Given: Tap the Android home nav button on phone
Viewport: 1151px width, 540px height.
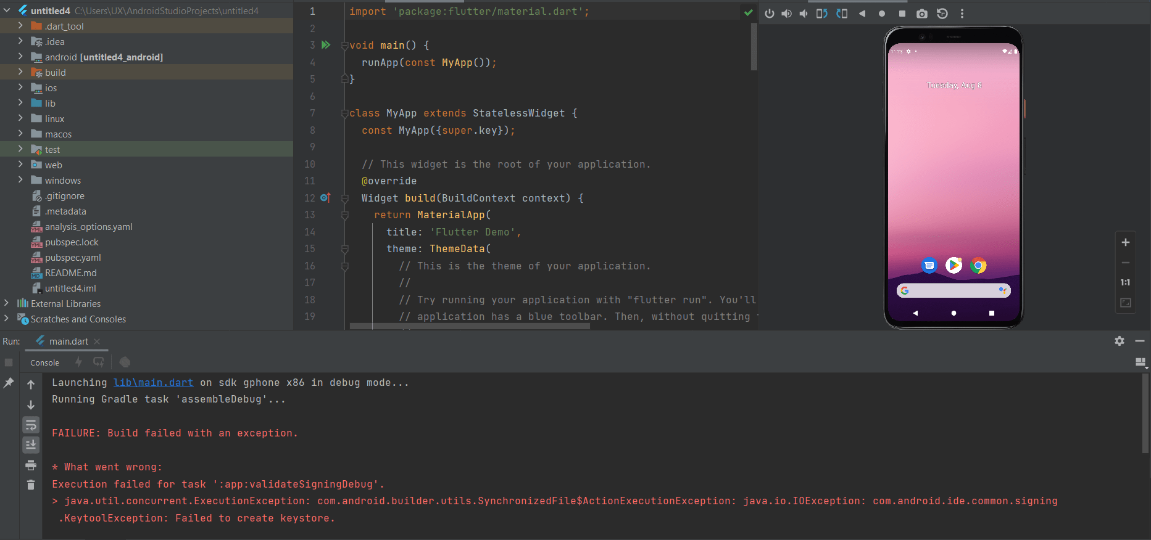Looking at the screenshot, I should (x=954, y=313).
